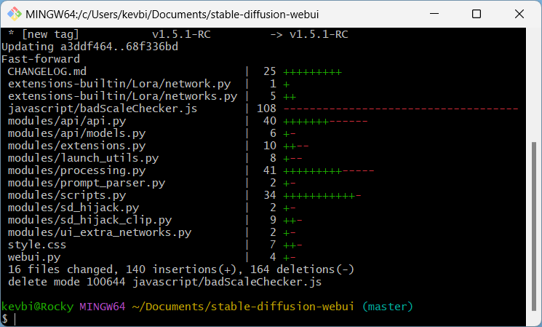This screenshot has width=542, height=327.
Task: Click the red deletion bar for badScaleChecker.js
Action: [x=400, y=109]
